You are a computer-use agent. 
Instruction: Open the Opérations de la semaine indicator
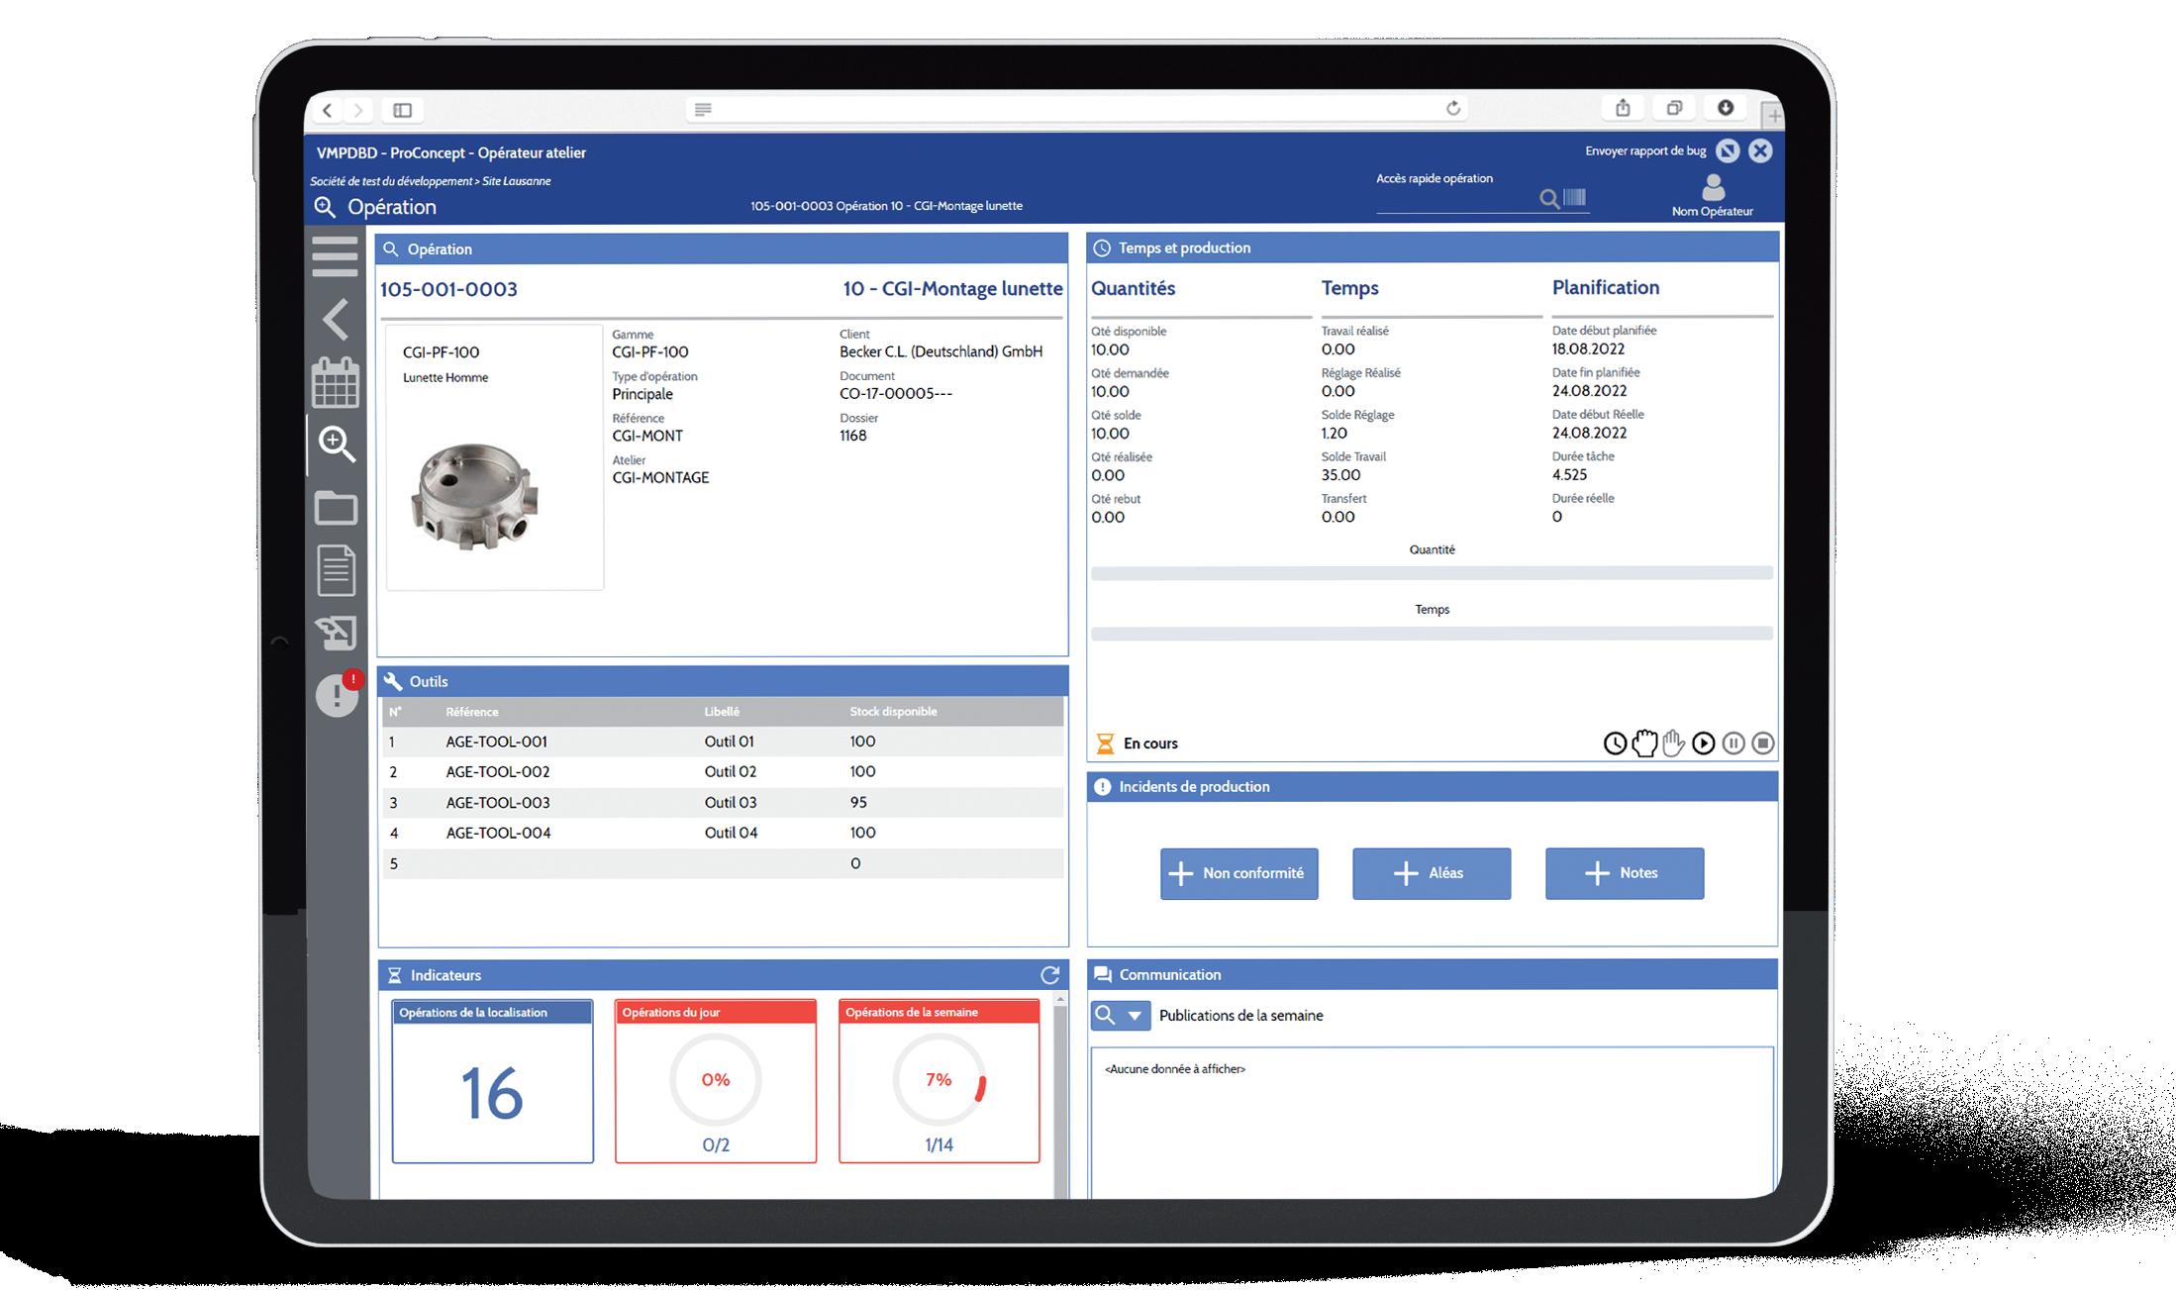(939, 1081)
